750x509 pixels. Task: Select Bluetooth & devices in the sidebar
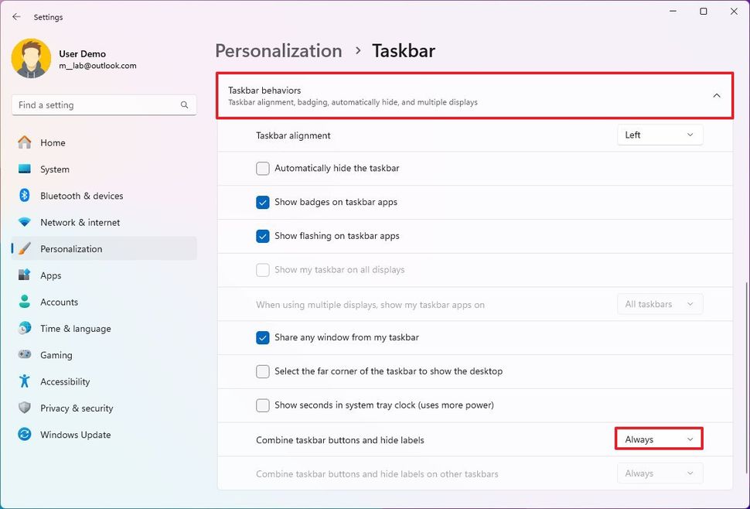pos(80,196)
